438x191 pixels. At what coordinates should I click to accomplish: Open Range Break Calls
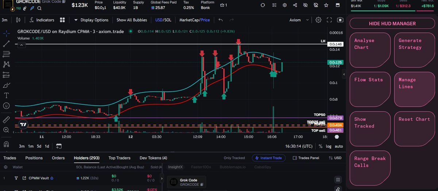point(370,168)
